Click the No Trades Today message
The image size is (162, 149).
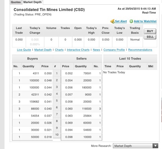[114, 72]
